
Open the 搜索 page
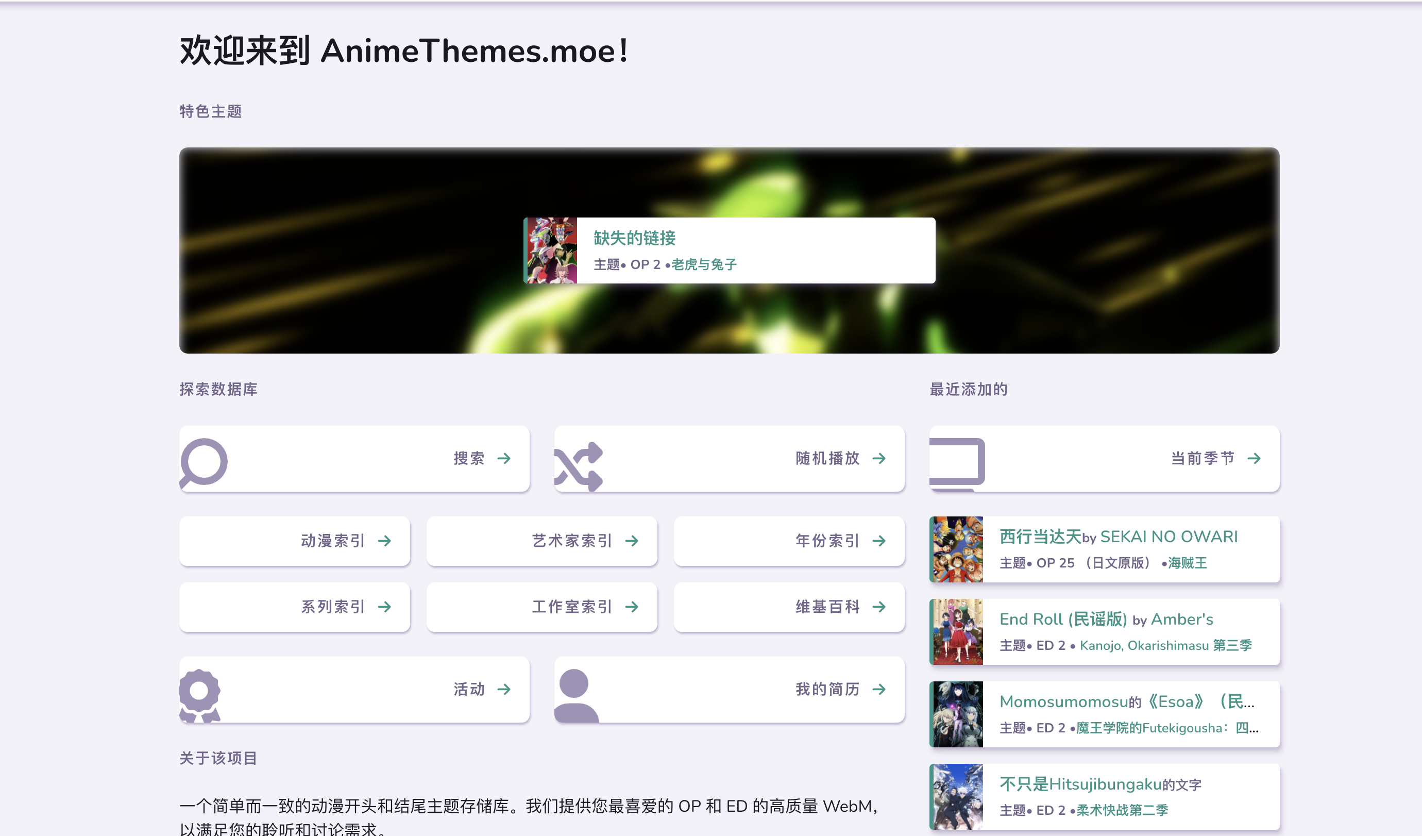[x=354, y=459]
